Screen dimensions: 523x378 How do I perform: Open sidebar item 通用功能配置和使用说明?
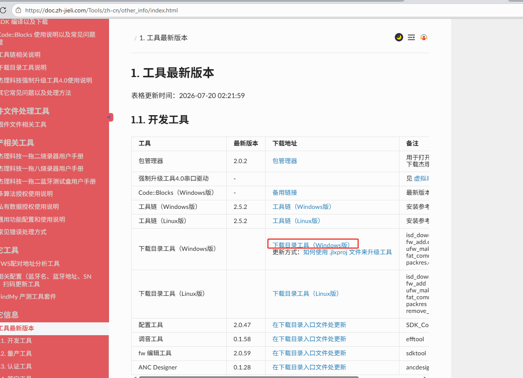point(33,220)
